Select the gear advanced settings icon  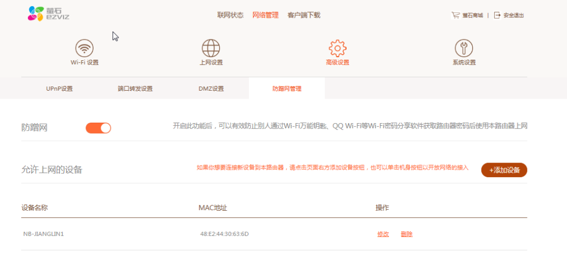(337, 48)
